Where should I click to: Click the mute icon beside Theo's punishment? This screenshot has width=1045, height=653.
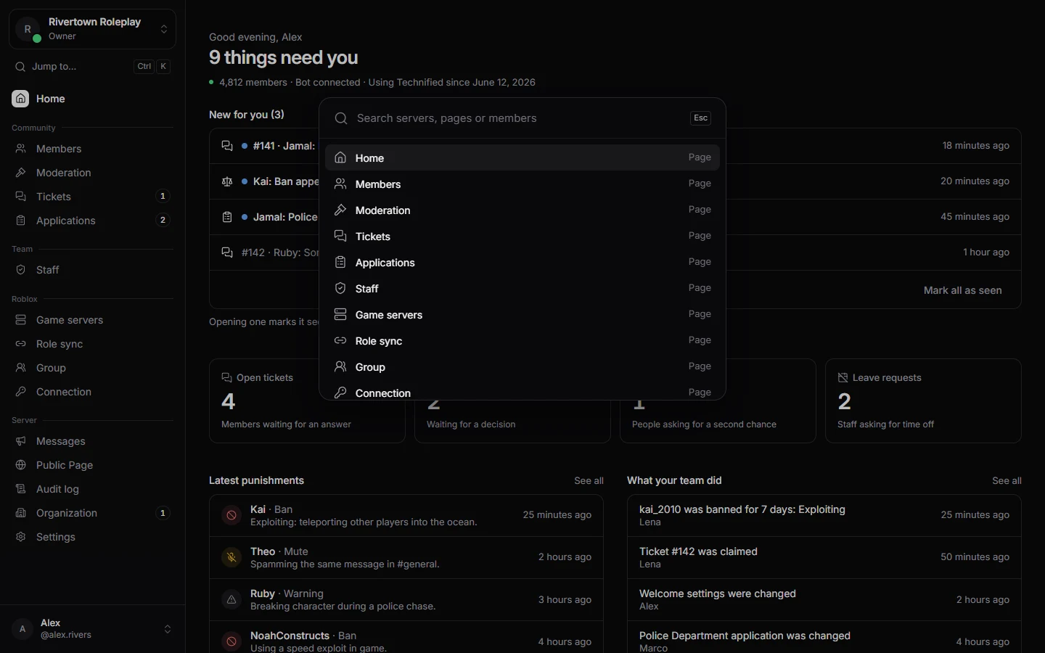point(231,557)
